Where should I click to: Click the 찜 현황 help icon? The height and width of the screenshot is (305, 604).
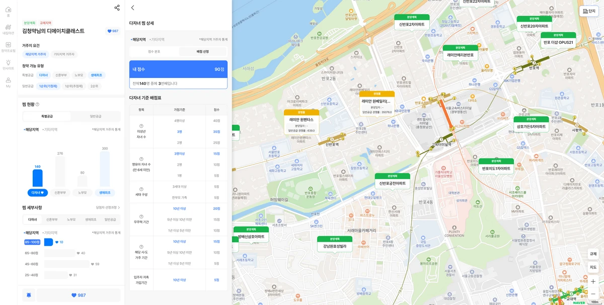click(37, 104)
